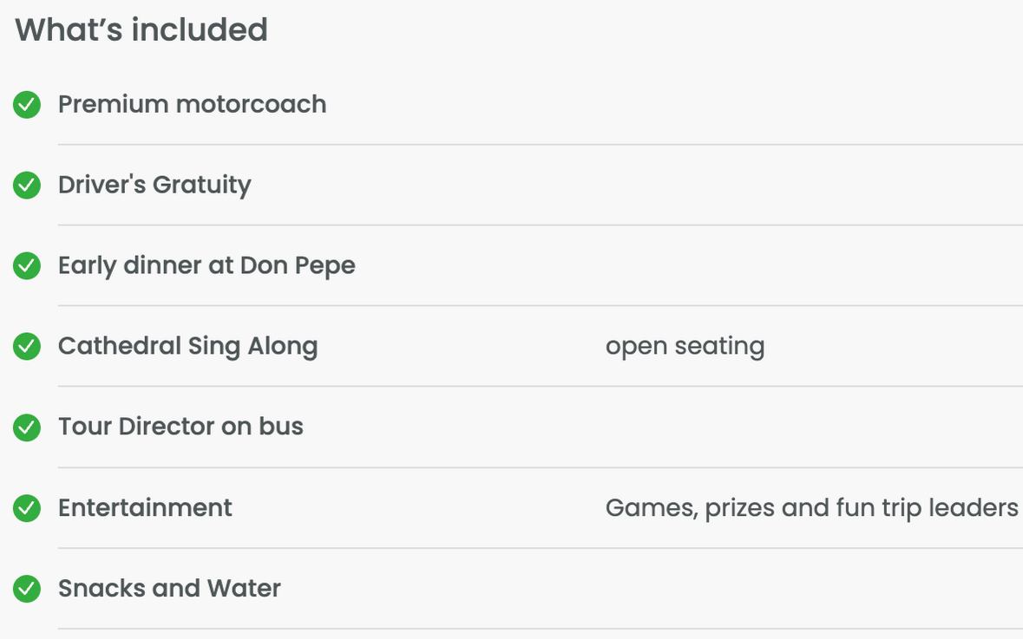
Task: Click the green checkmark beside Premium motorcoach
Action: [27, 106]
